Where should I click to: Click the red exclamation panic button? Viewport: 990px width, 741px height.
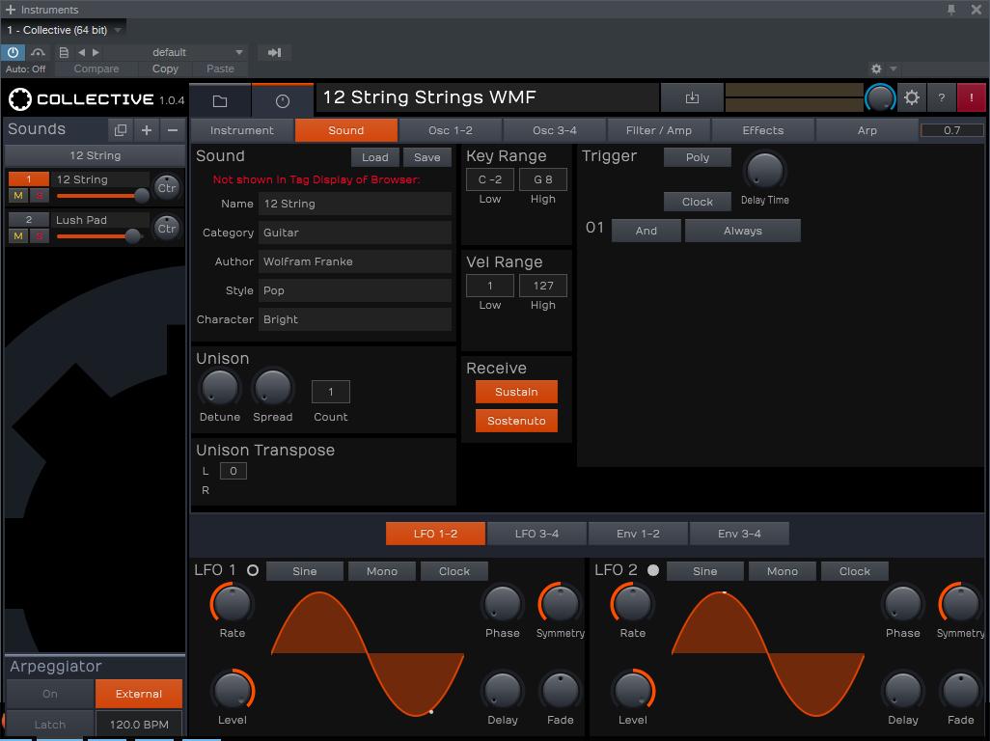tap(971, 97)
